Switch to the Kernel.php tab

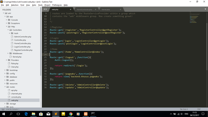(106, 9)
